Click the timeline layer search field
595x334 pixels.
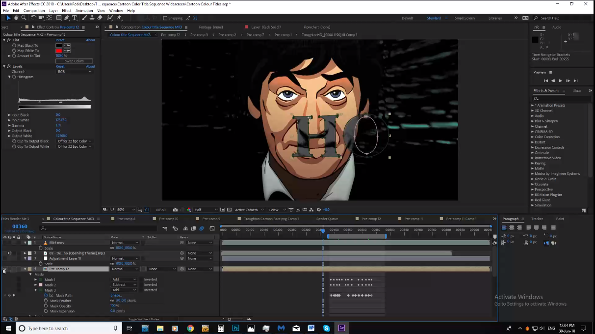pyautogui.click(x=98, y=228)
